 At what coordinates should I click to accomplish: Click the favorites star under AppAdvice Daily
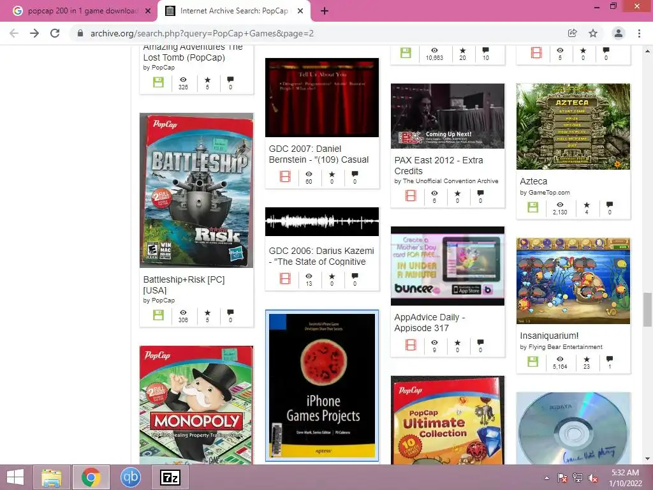click(458, 342)
